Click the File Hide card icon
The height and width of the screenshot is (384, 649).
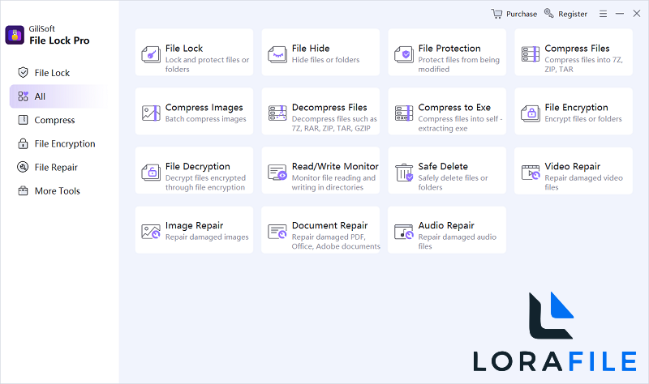pyautogui.click(x=277, y=54)
